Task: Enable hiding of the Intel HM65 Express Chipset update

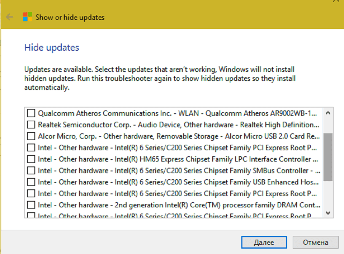Action: [x=31, y=159]
